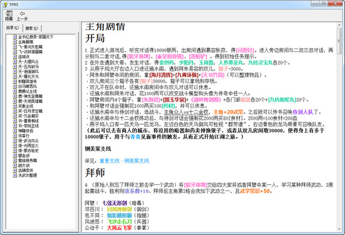Click page icon beside 射雕英雄传
The width and height of the screenshot is (345, 235).
pos(15,81)
